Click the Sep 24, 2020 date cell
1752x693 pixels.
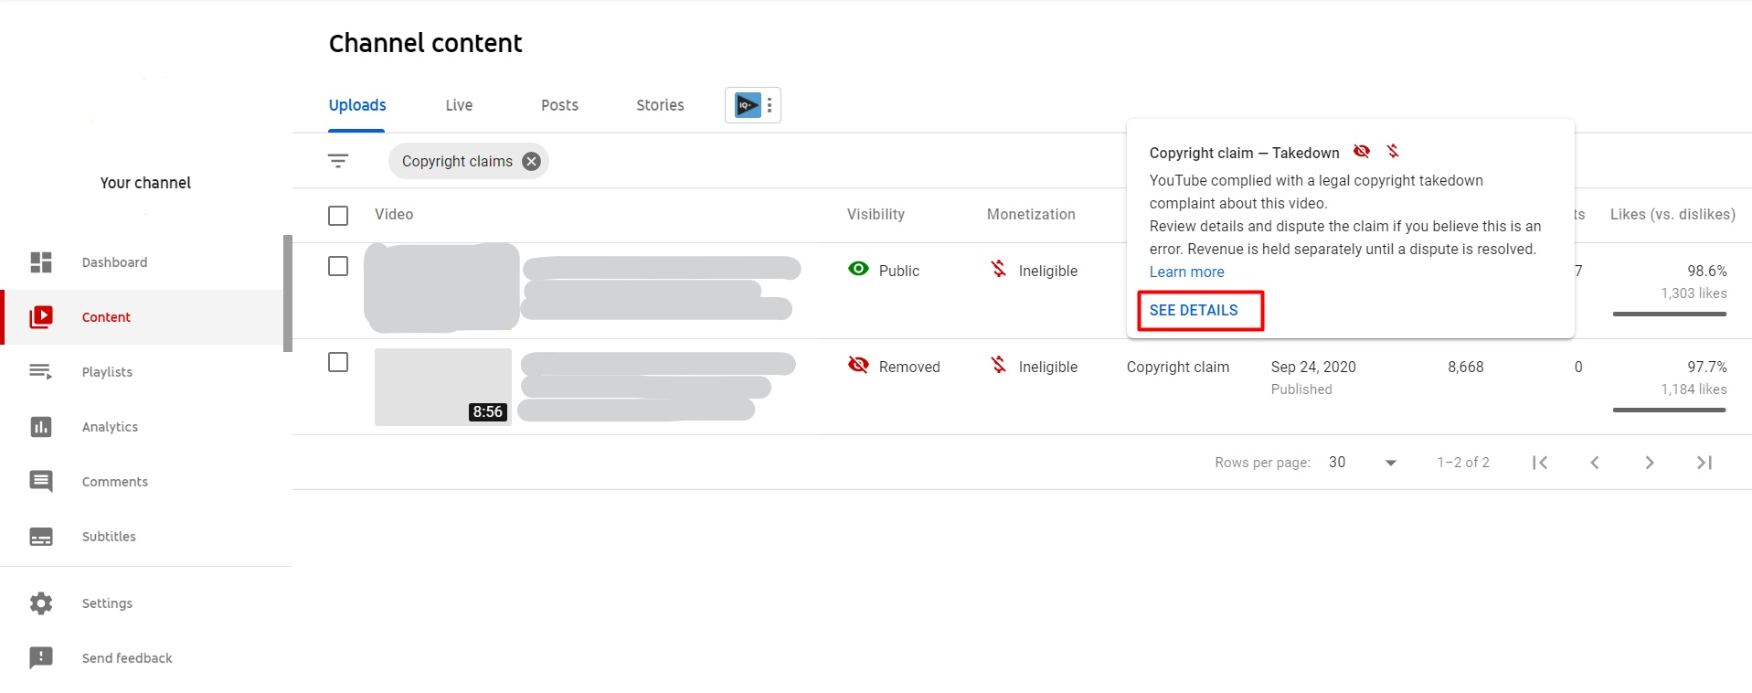coord(1313,367)
